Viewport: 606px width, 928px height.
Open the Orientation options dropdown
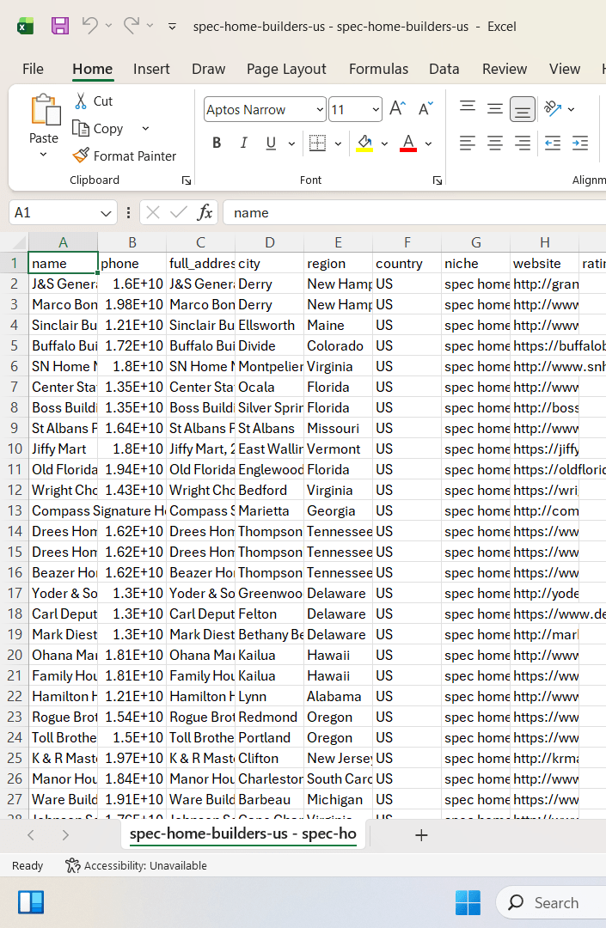tap(571, 109)
